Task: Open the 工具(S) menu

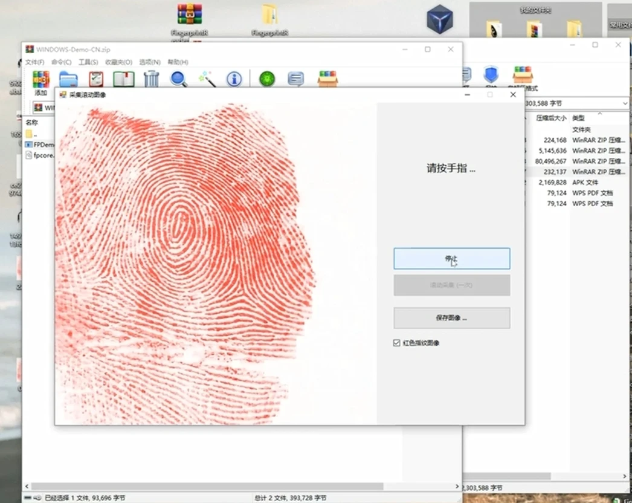Action: (x=88, y=62)
